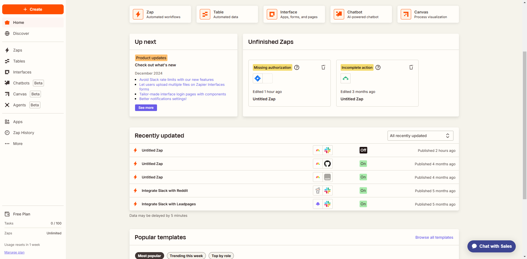
Task: Open Interfaces in the sidebar
Action: pos(33,72)
